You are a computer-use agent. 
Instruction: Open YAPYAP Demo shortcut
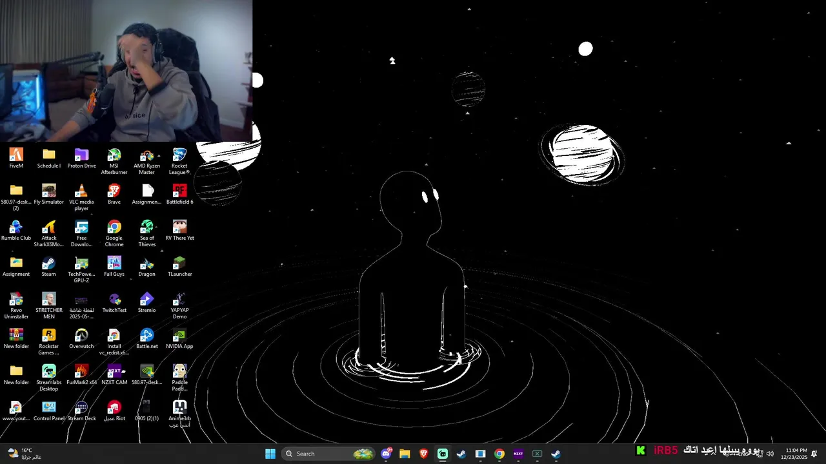click(179, 306)
